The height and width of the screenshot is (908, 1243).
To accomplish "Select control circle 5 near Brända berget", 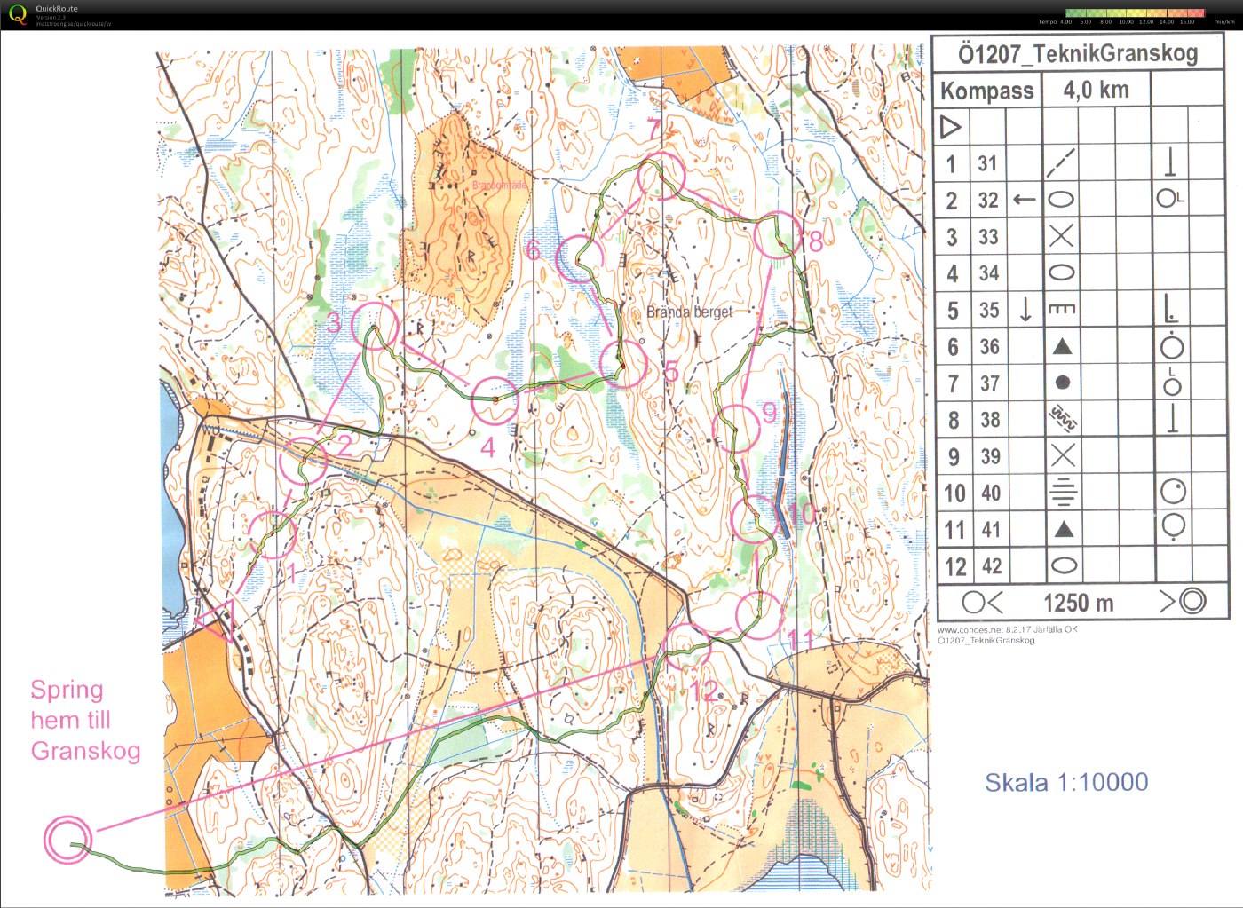I will [623, 364].
